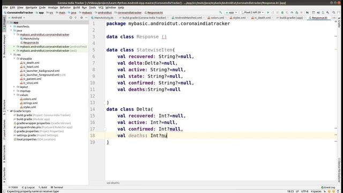Start debugging with the green bug icon
The height and width of the screenshot is (193, 343).
click(x=282, y=12)
